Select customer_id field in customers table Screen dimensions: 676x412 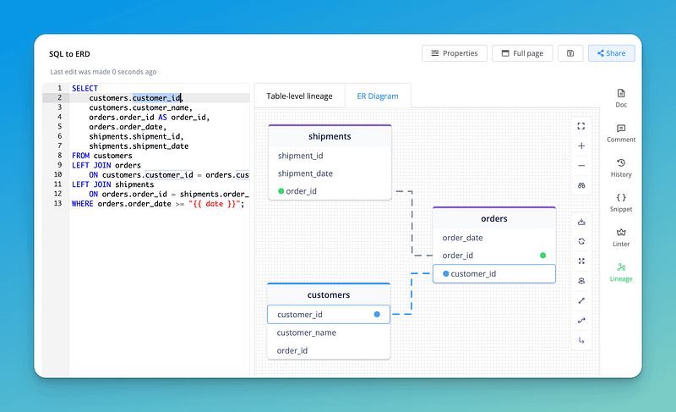tap(329, 315)
